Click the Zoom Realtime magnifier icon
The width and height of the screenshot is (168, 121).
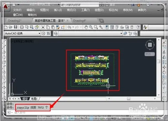point(91,27)
